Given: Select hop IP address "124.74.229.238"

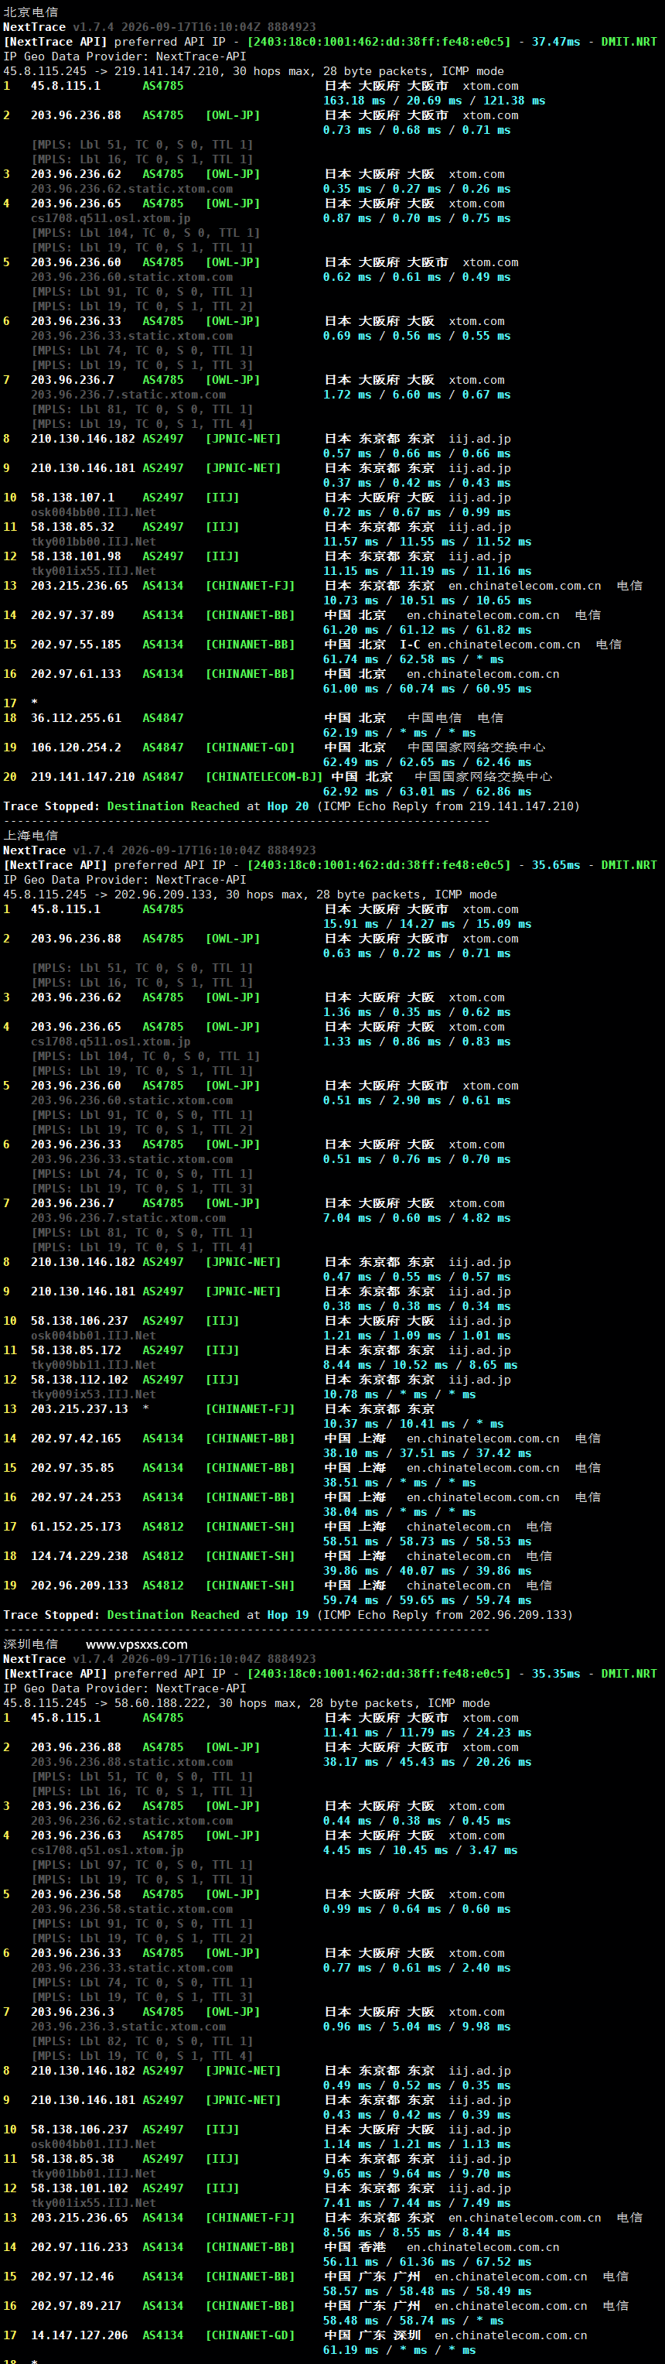Looking at the screenshot, I should (x=80, y=1555).
